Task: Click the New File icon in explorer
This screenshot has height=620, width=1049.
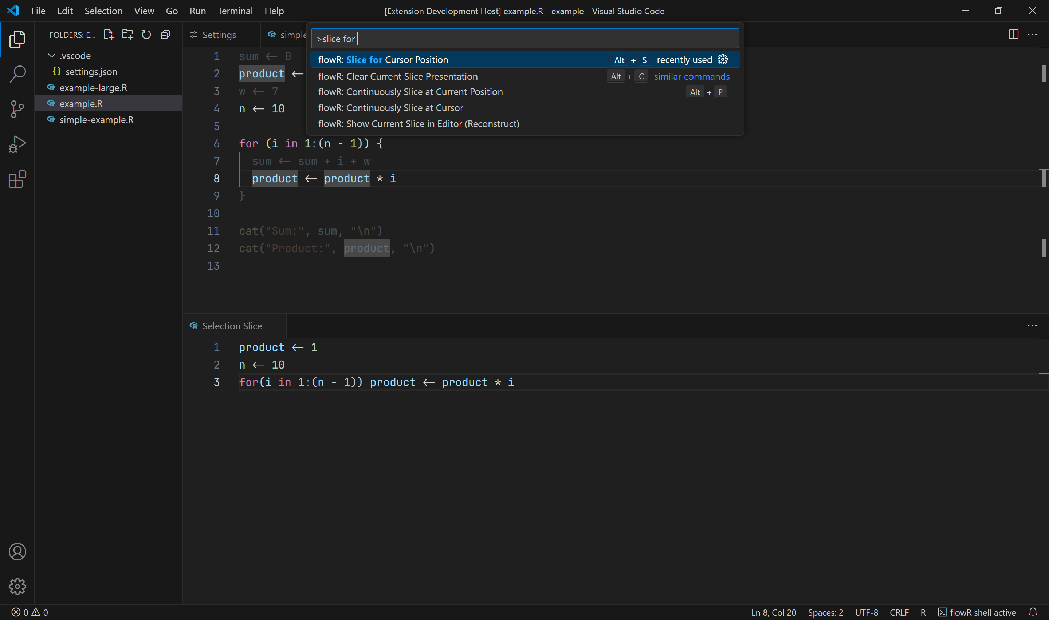Action: tap(108, 35)
